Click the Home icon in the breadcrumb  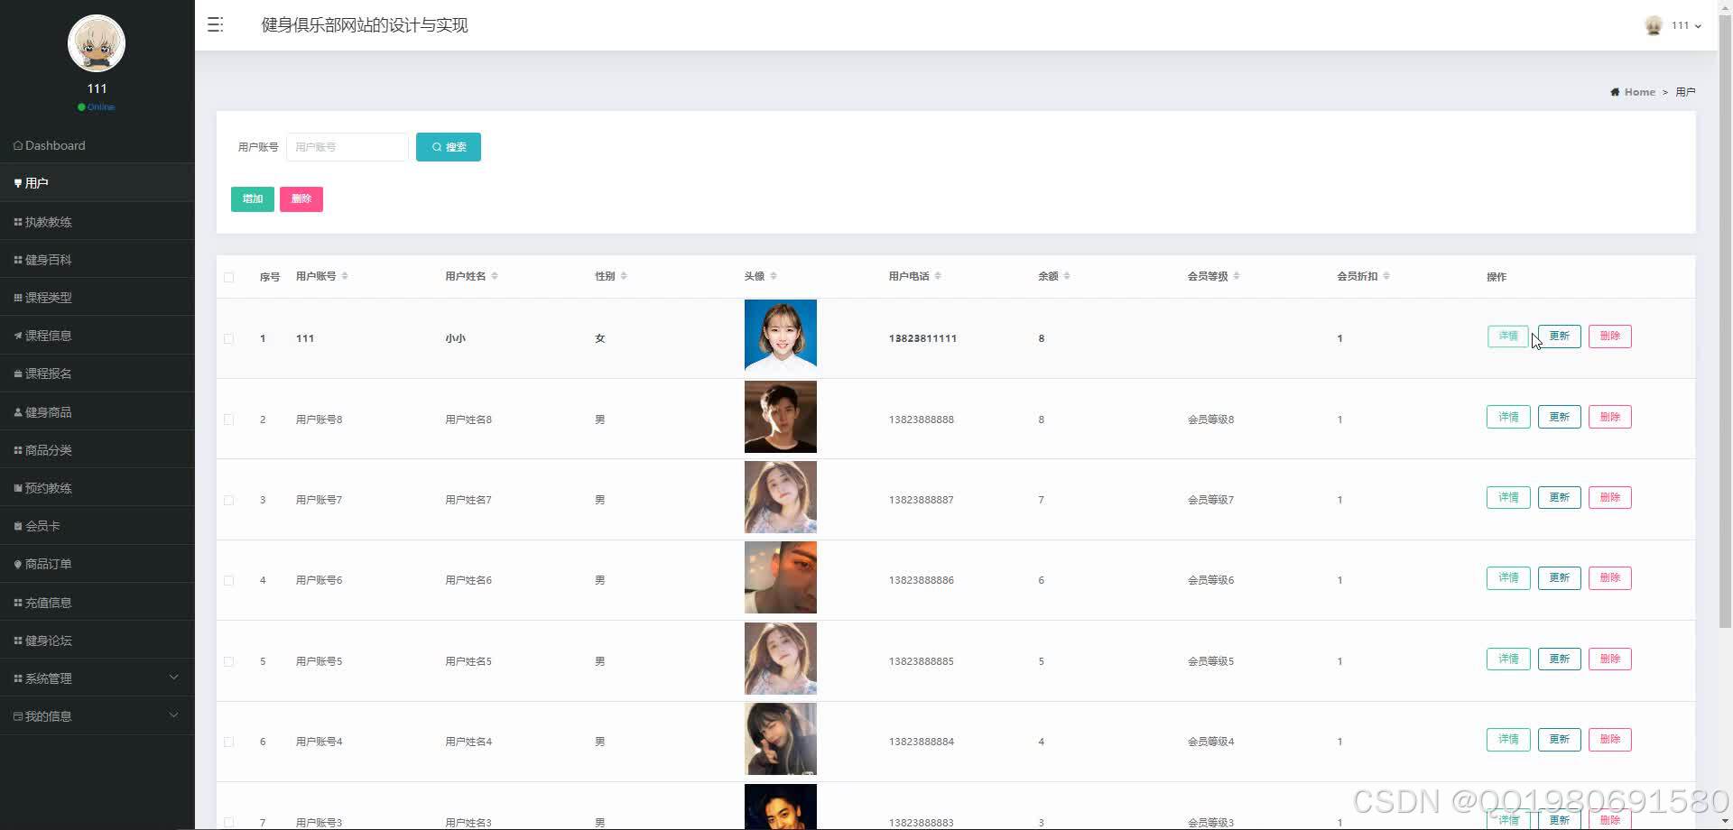tap(1615, 92)
